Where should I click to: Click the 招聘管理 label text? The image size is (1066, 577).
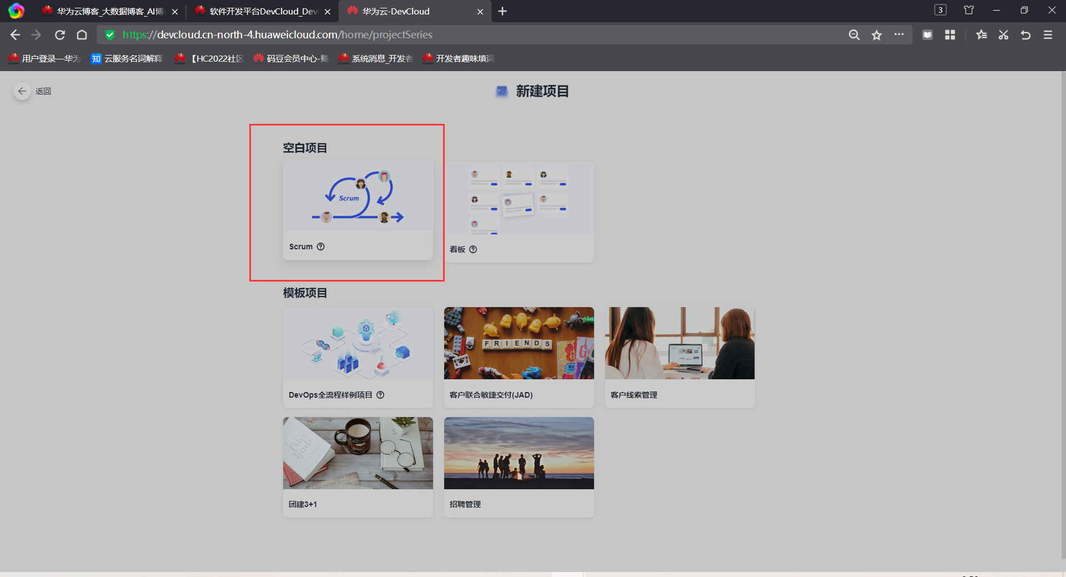point(465,504)
